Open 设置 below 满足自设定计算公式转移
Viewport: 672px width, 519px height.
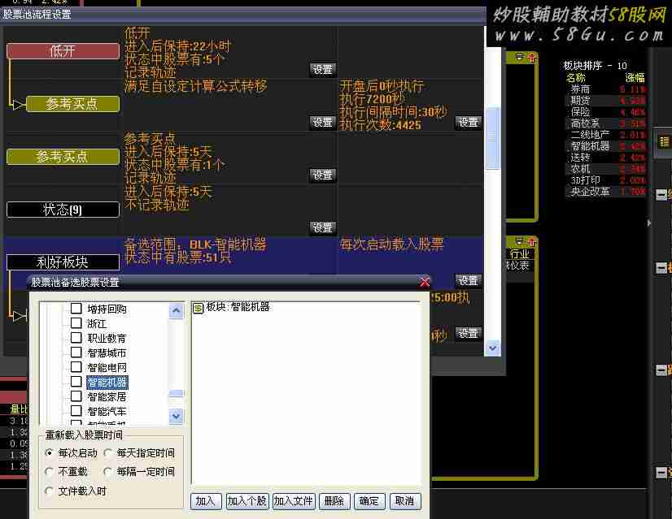click(323, 123)
